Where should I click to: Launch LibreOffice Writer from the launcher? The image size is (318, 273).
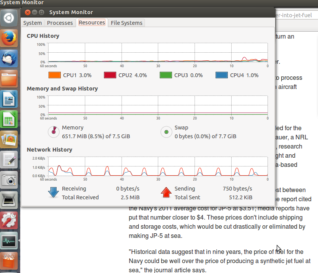(9, 100)
